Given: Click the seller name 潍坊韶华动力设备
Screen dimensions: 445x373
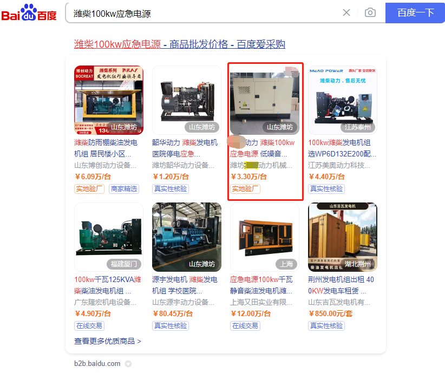Looking at the screenshot, I should [x=184, y=165].
